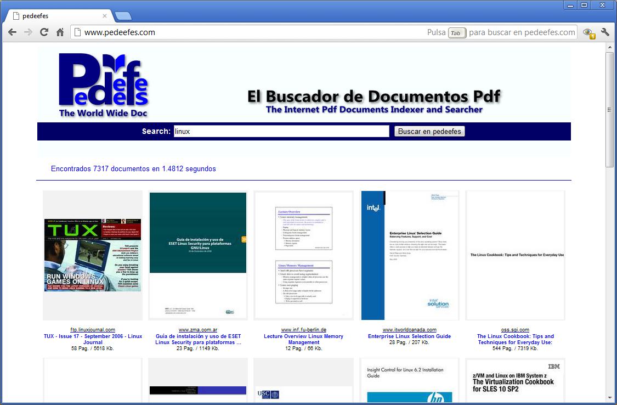This screenshot has height=405, width=617.
Task: Minimize the browser window
Action: (570, 5)
